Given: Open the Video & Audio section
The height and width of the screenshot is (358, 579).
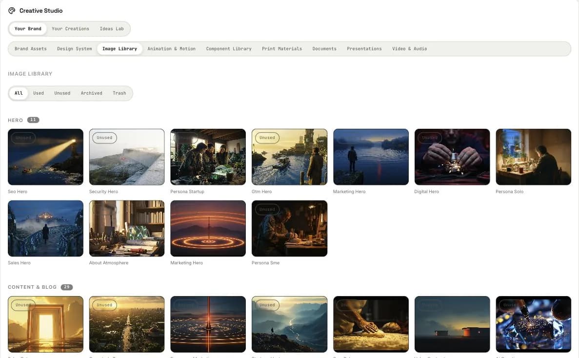Looking at the screenshot, I should point(410,49).
